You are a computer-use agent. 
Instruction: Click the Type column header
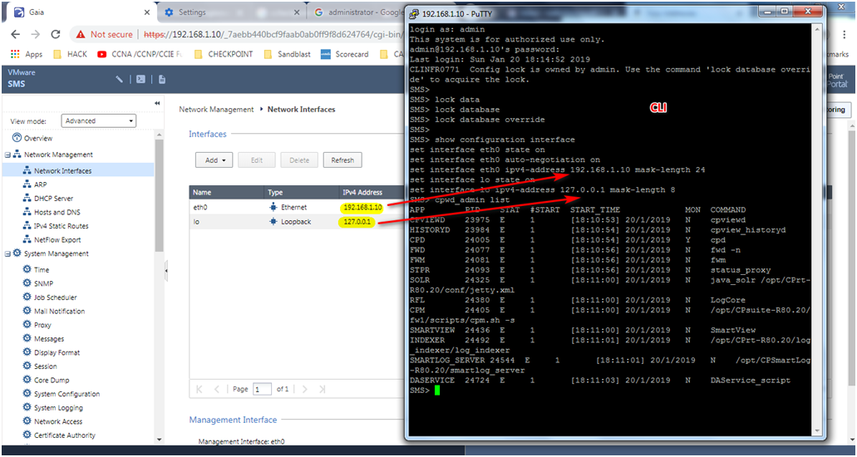pyautogui.click(x=302, y=193)
